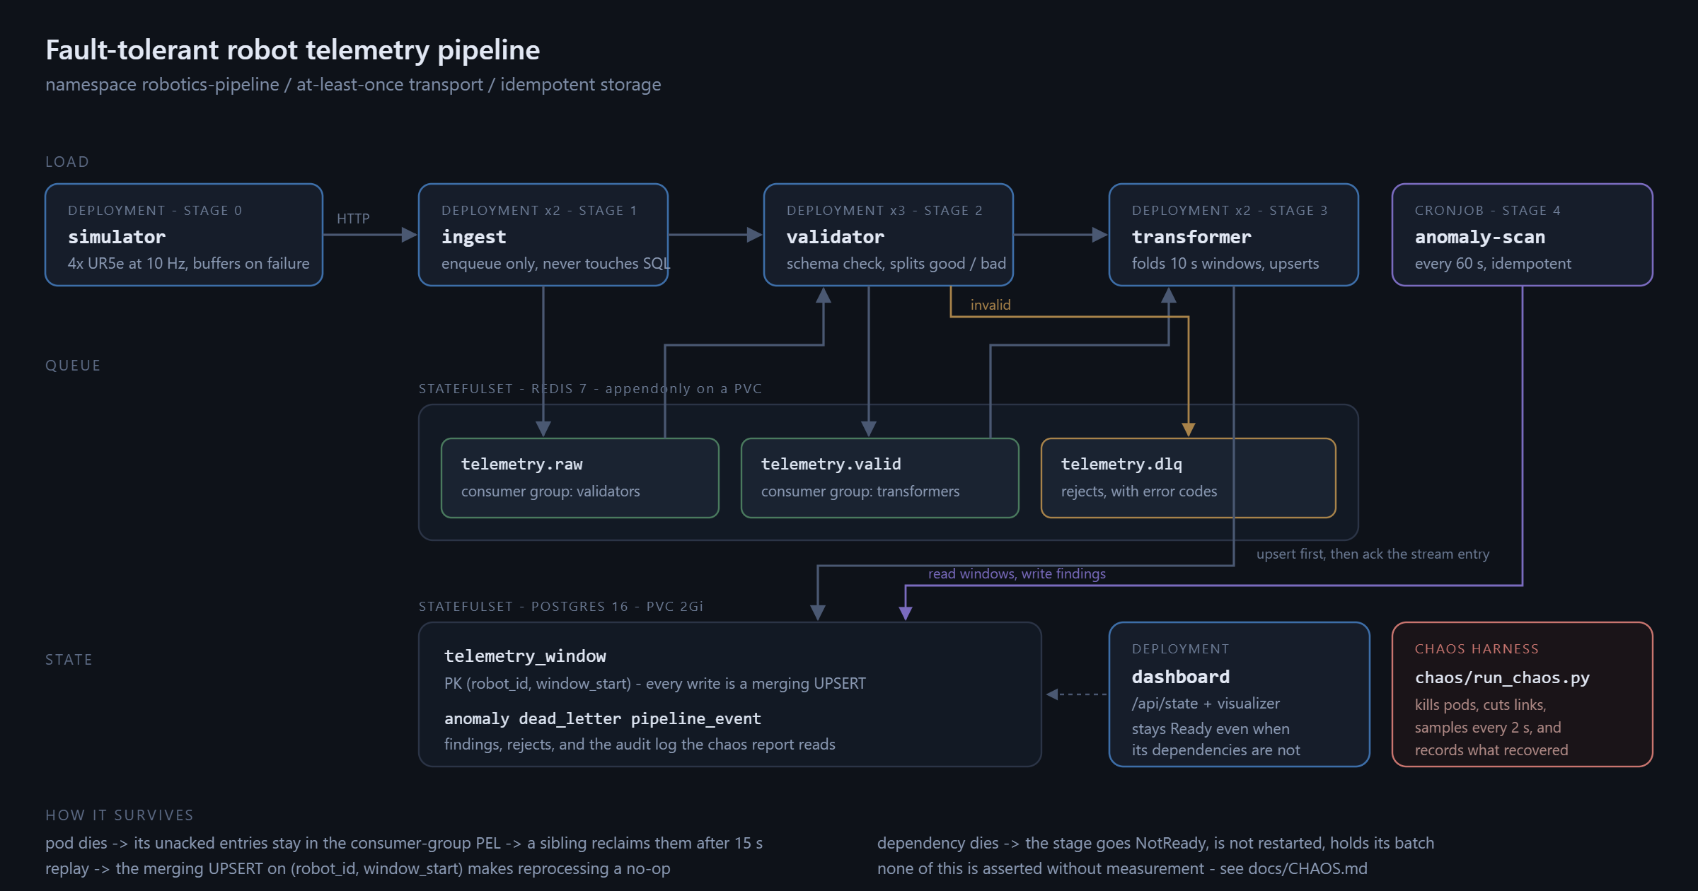
Task: Click 'DEPLOYMENT - STAGE 0' label
Action: click(155, 210)
